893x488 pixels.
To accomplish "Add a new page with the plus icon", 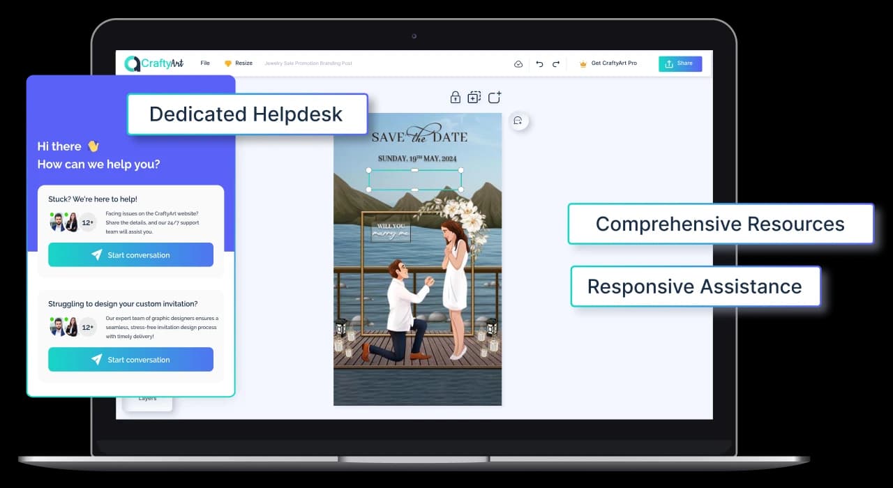I will pos(495,98).
